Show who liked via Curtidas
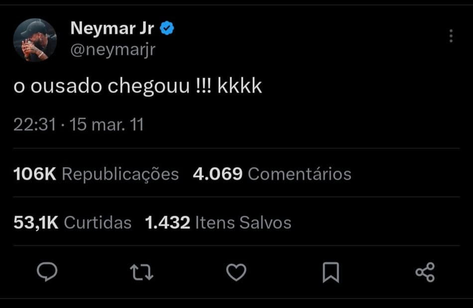473x308 pixels. click(x=98, y=222)
